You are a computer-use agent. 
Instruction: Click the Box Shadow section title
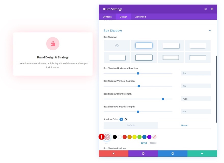(x=113, y=31)
